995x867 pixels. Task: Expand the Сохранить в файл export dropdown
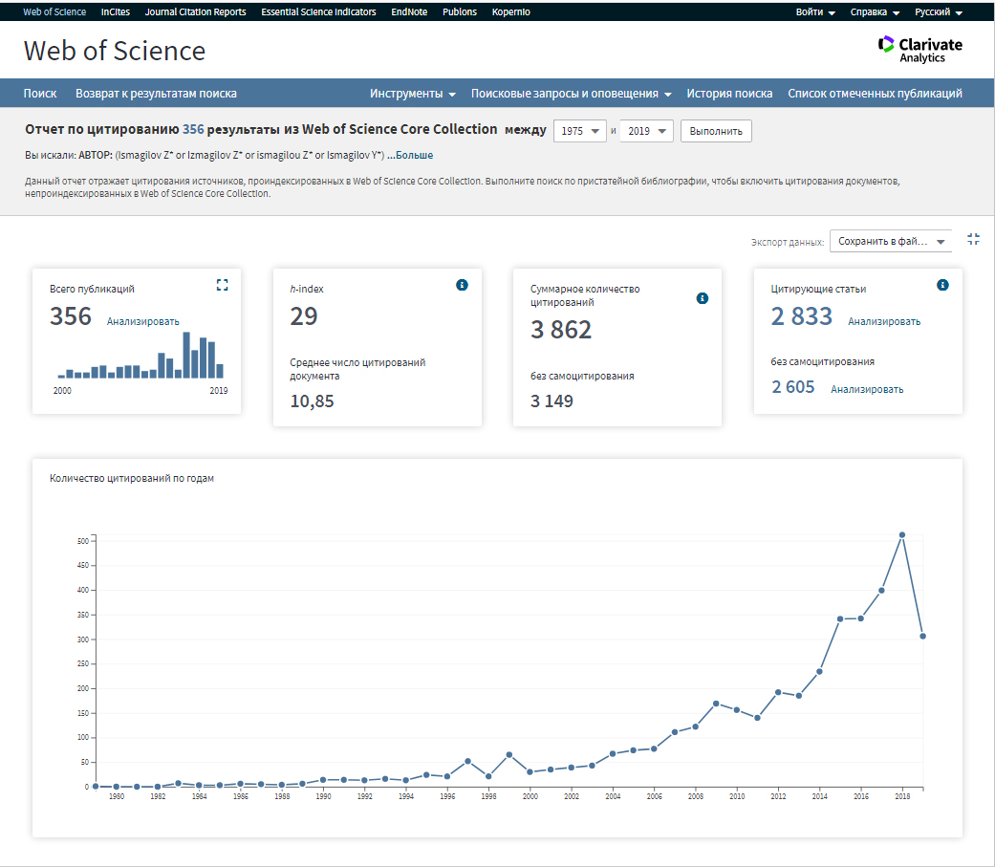pyautogui.click(x=891, y=241)
